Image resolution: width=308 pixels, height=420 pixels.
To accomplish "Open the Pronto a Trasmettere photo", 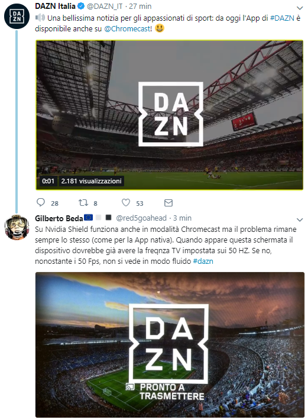I will tap(170, 344).
